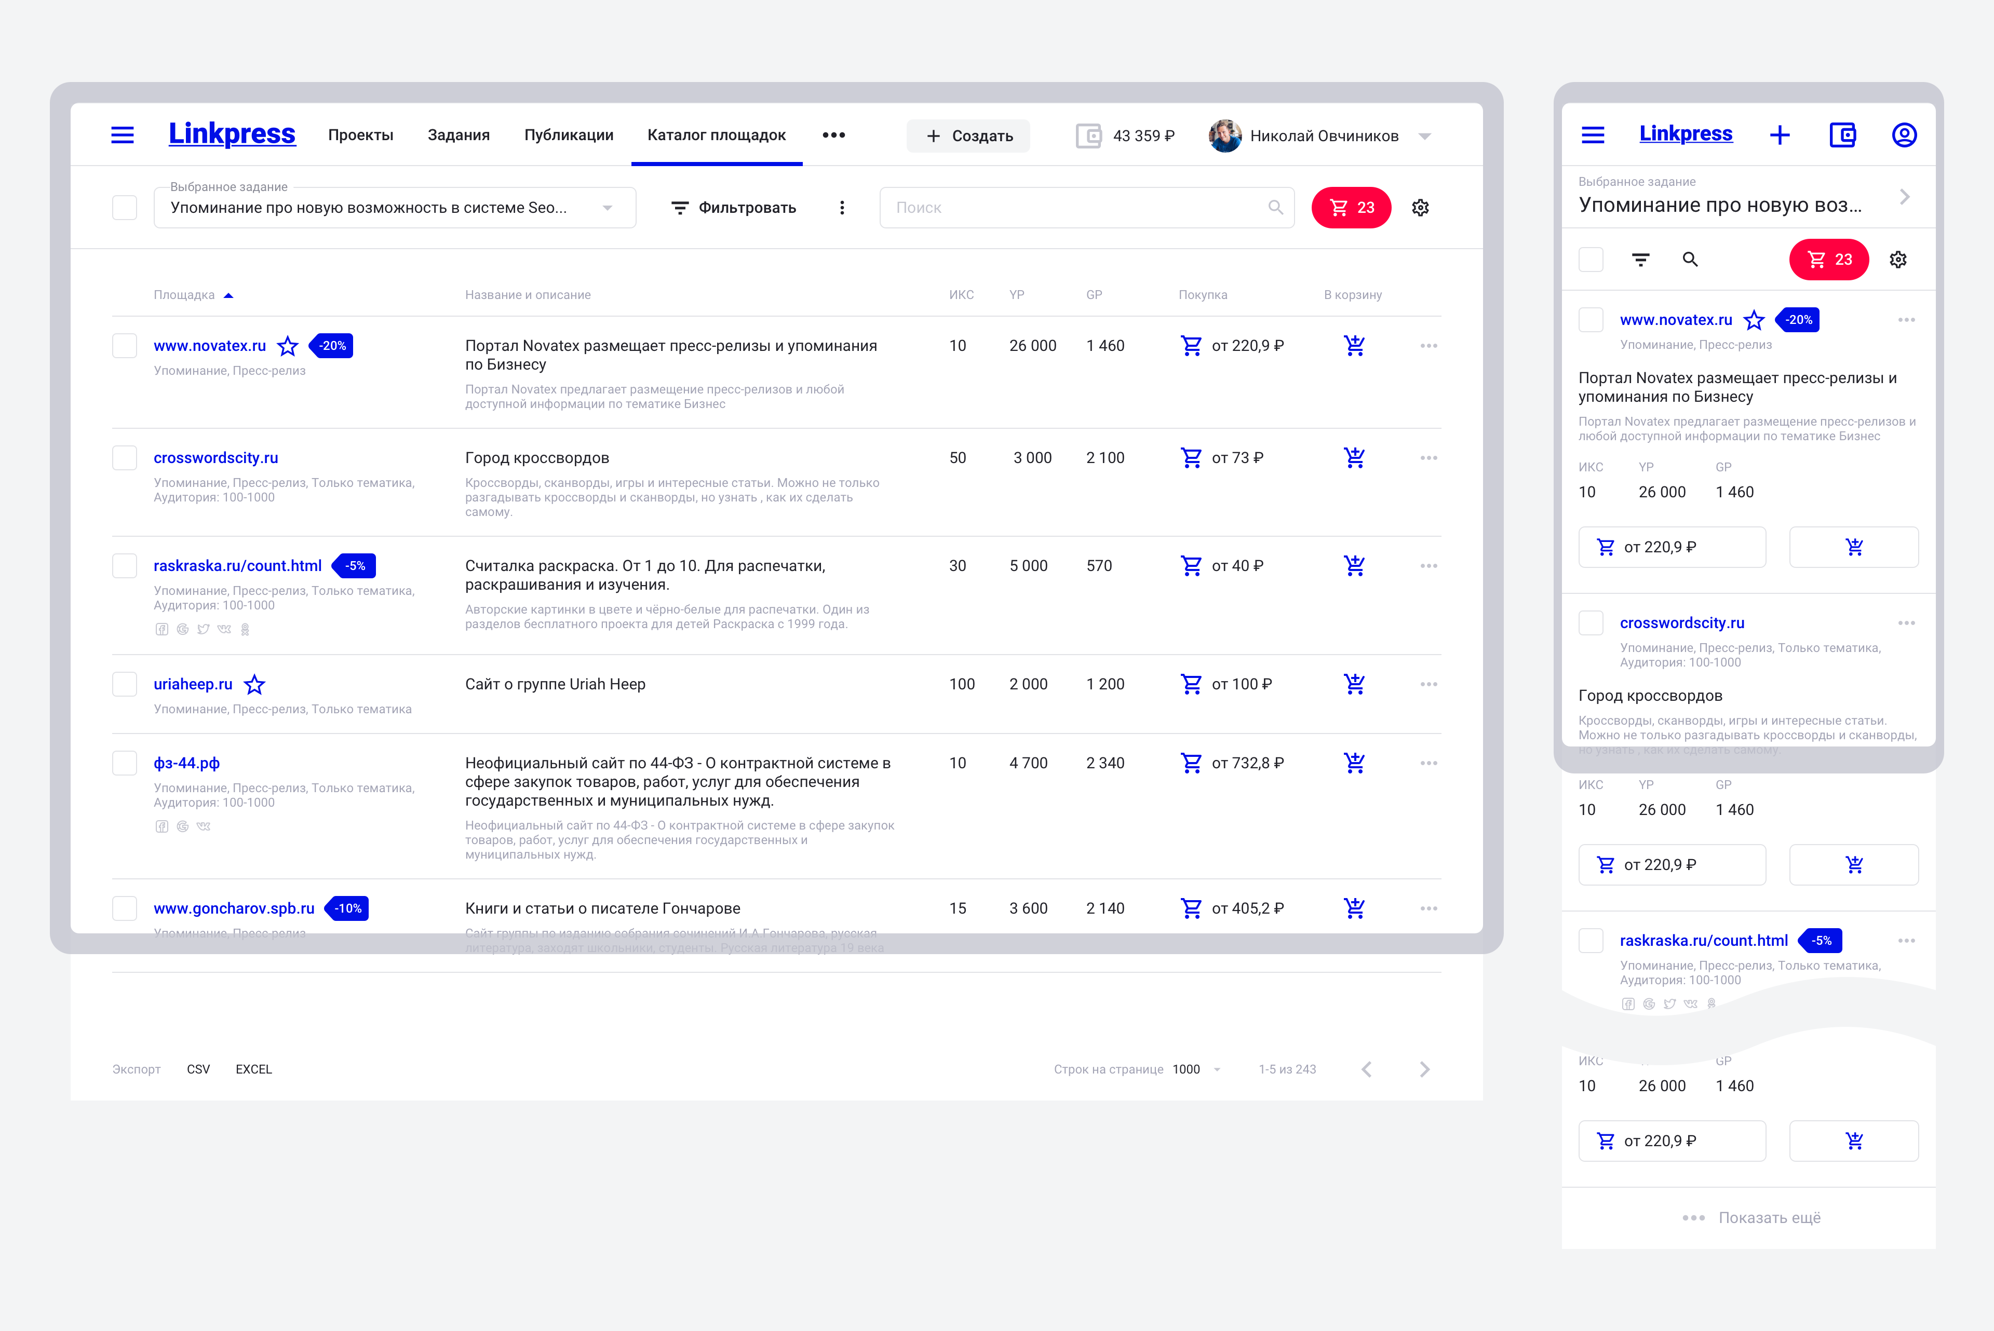The width and height of the screenshot is (1994, 1331).
Task: Expand the selected task dropdown
Action: pyautogui.click(x=607, y=208)
